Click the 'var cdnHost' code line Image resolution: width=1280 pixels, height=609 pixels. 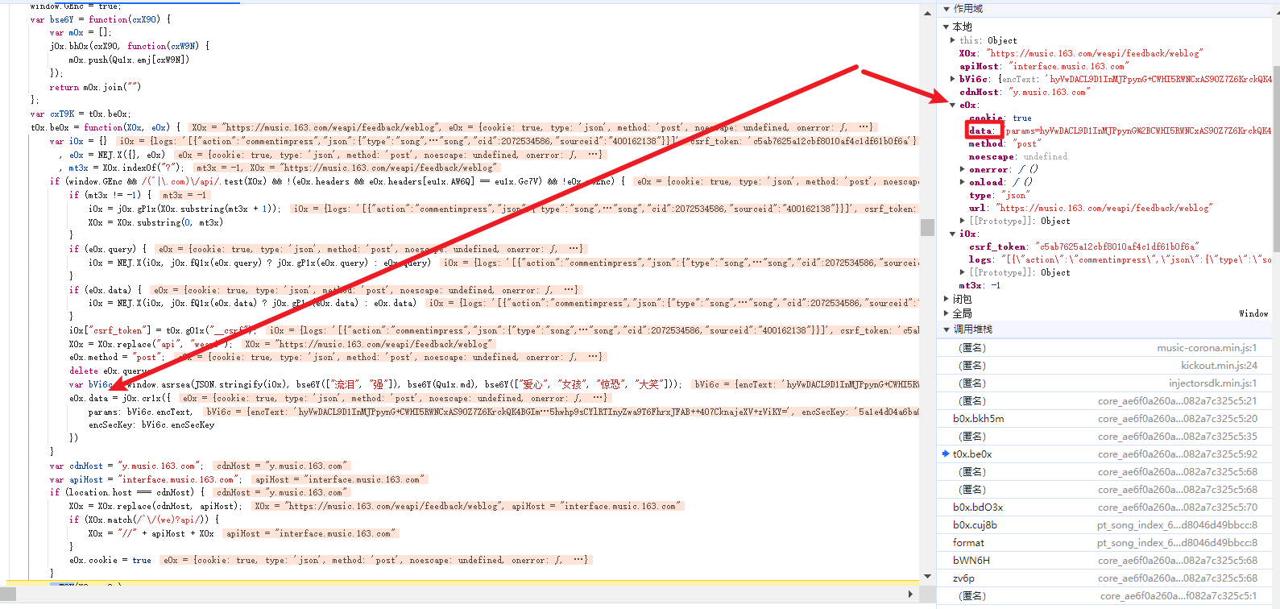(126, 466)
